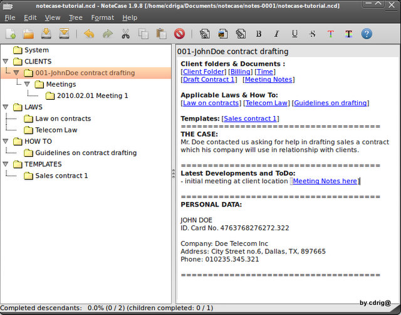Follow the Billing link
Image resolution: width=401 pixels, height=315 pixels.
point(241,72)
